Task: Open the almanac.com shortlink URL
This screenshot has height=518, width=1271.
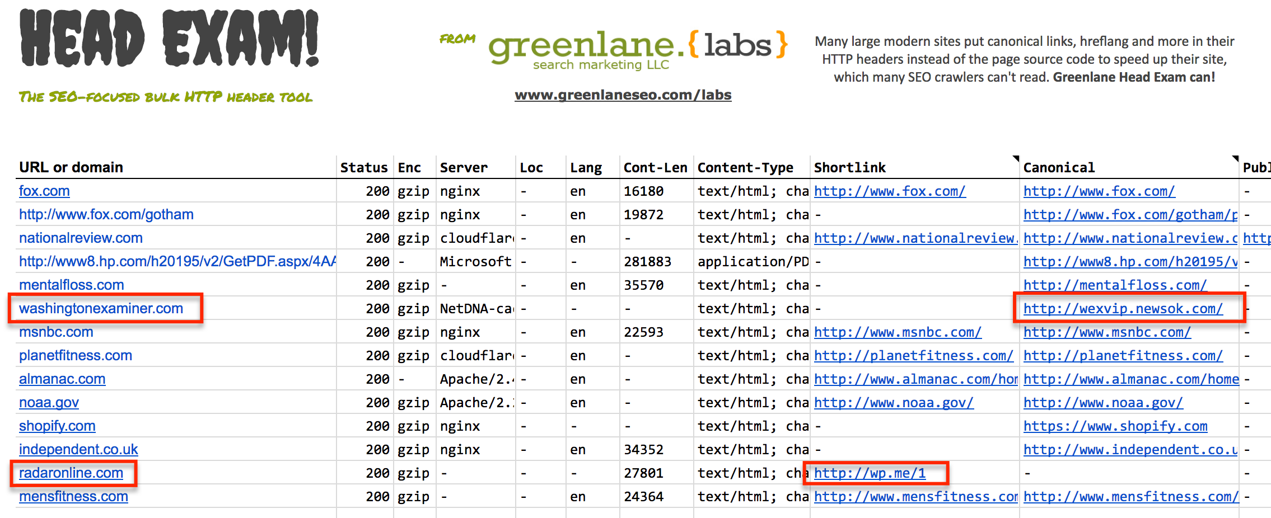Action: tap(915, 379)
